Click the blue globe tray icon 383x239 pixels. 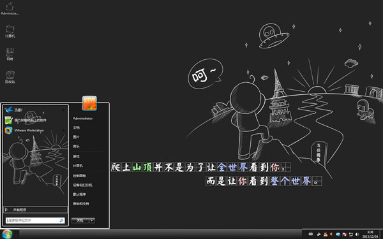point(338,235)
